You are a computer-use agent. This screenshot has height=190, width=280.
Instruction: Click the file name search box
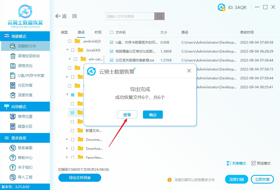point(129,16)
